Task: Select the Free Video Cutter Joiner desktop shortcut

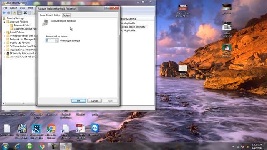Action: pyautogui.click(x=22, y=131)
